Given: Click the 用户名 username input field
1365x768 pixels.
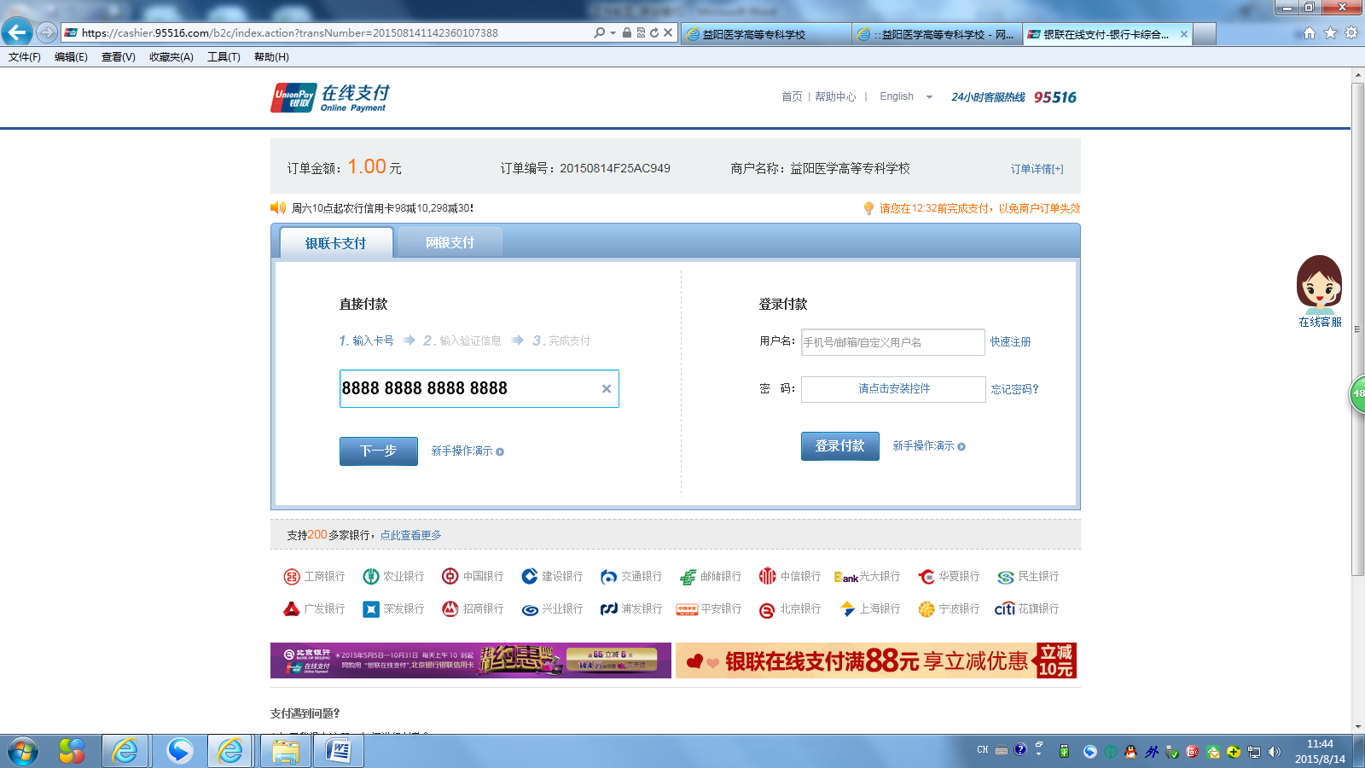Looking at the screenshot, I should coord(892,342).
